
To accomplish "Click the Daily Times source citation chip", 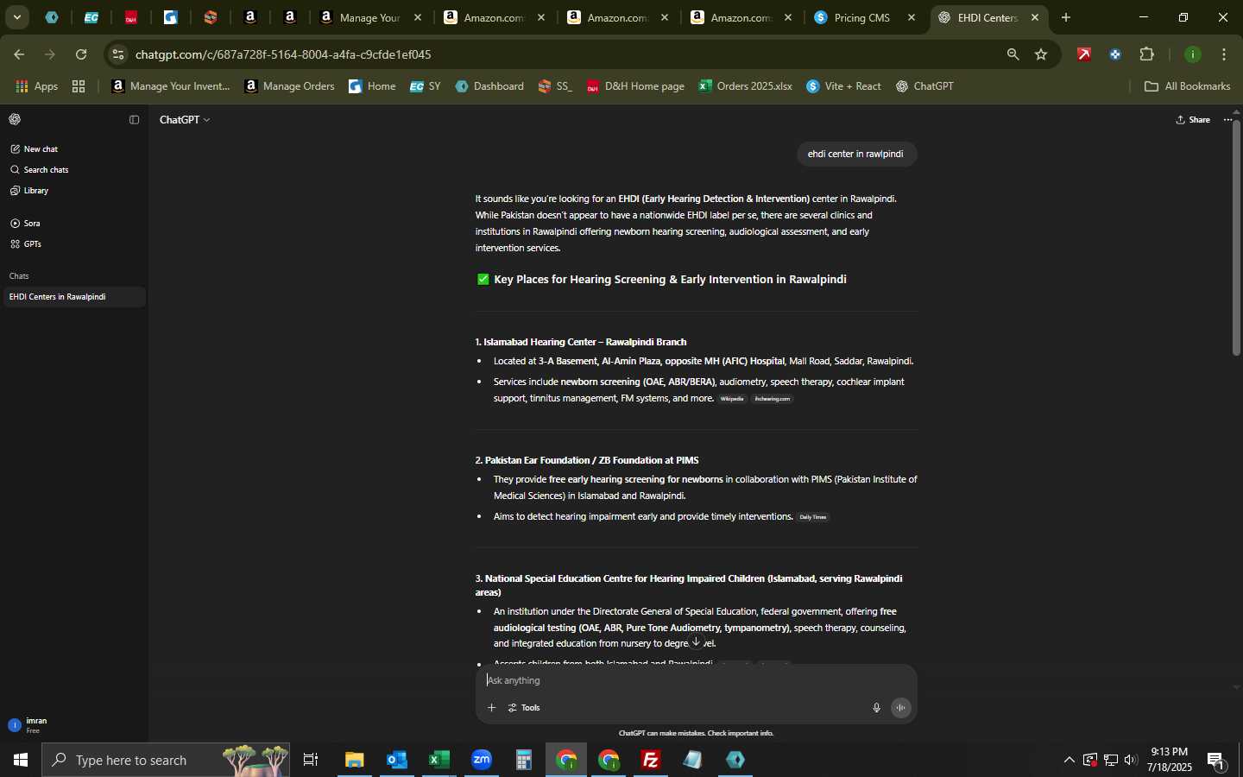I will pyautogui.click(x=813, y=517).
